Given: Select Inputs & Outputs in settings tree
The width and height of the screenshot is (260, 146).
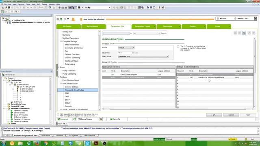Looking at the screenshot, I should [71, 61].
